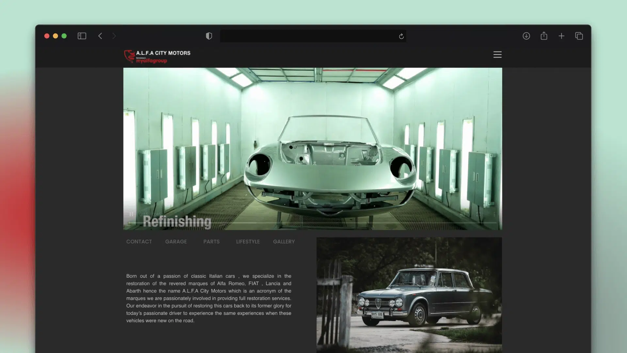627x353 pixels.
Task: Reload the current page
Action: (x=401, y=36)
